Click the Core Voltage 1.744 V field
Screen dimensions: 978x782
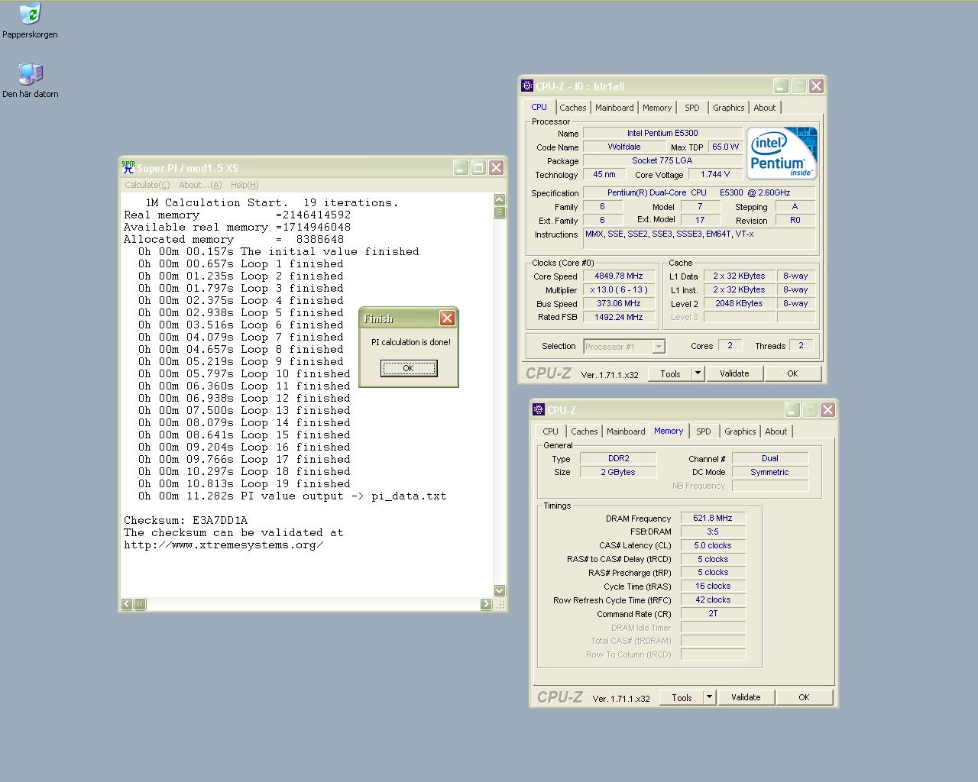click(x=715, y=174)
